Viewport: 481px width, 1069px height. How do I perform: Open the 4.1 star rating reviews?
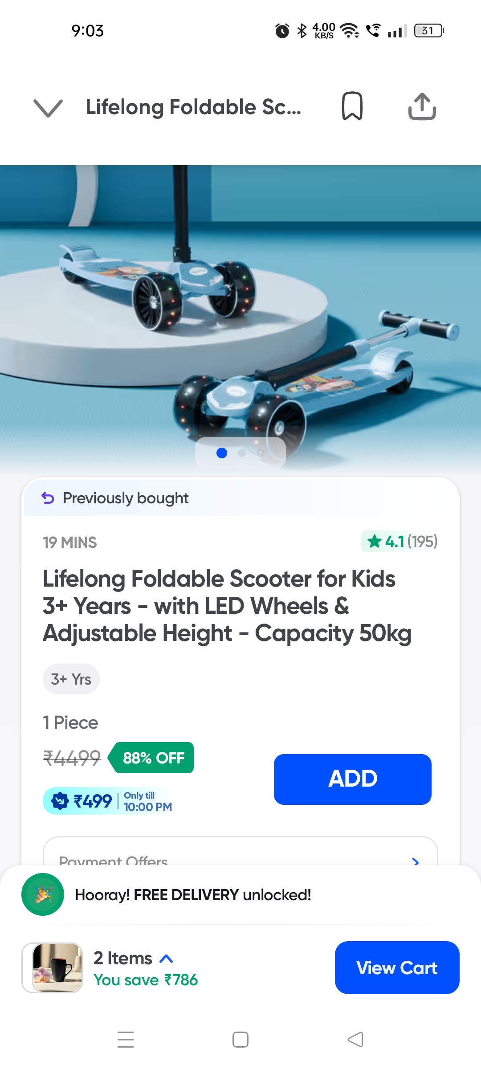(399, 542)
